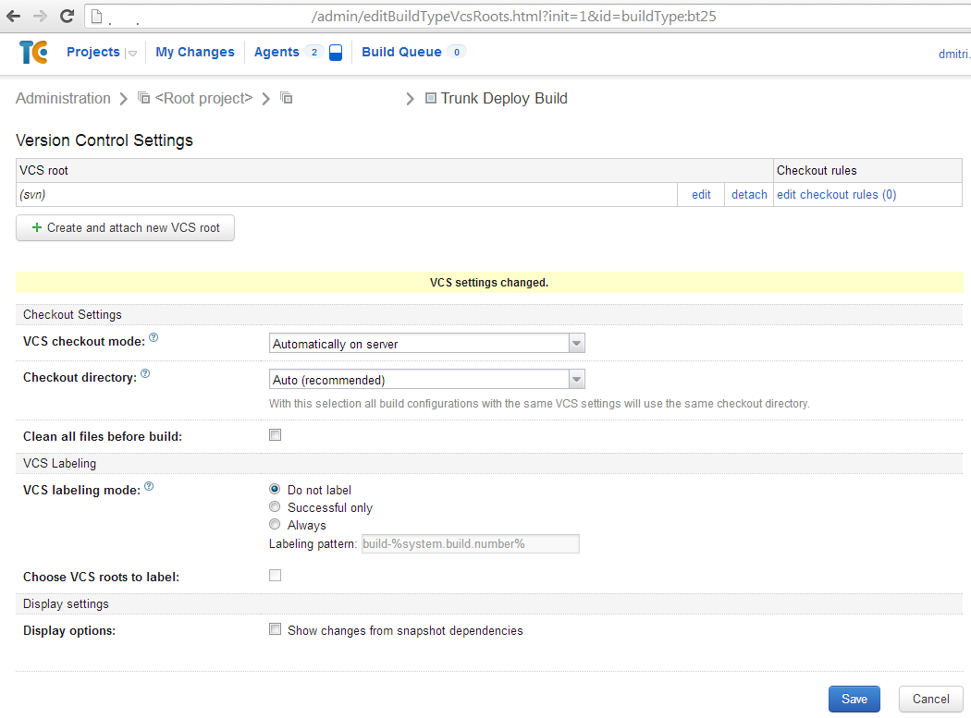Open the Projects menu
Viewport: 971px width, 718px height.
pyautogui.click(x=93, y=52)
